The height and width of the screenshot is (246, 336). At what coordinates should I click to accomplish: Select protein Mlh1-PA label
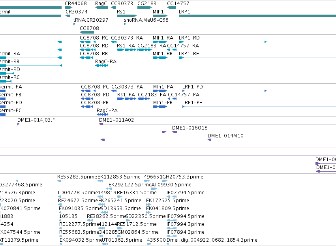(163, 87)
